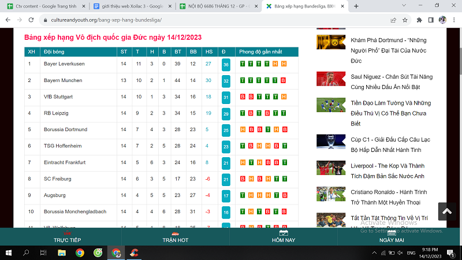Viewport: 462px width, 260px height.
Task: Open TRỰC TIẾP live section
Action: [67, 237]
